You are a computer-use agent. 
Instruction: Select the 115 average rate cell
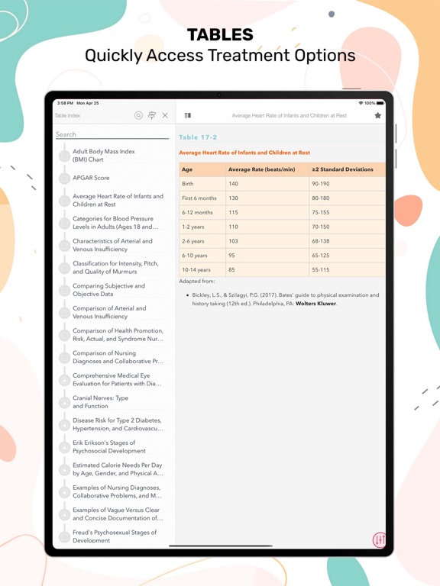point(267,212)
